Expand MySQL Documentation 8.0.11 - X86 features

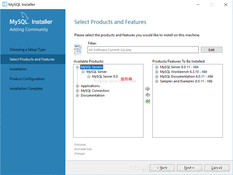coord(157,77)
